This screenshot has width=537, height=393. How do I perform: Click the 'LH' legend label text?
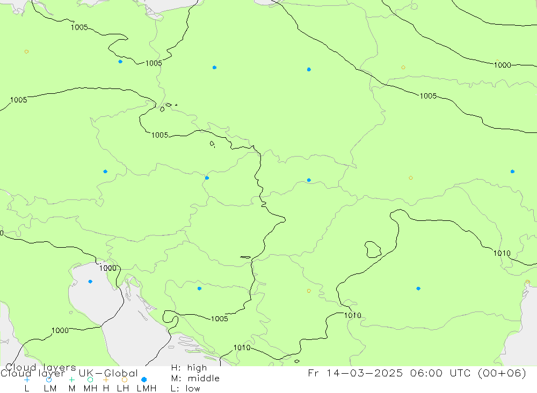tap(122, 389)
